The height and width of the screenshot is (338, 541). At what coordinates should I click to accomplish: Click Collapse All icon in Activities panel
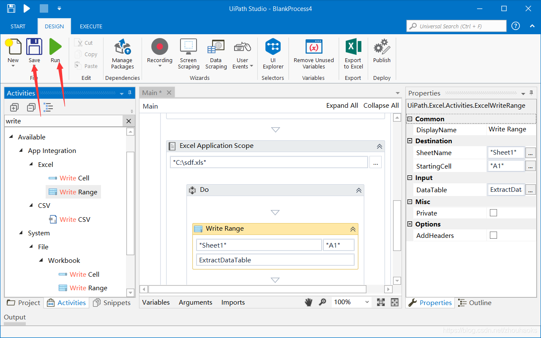click(31, 107)
